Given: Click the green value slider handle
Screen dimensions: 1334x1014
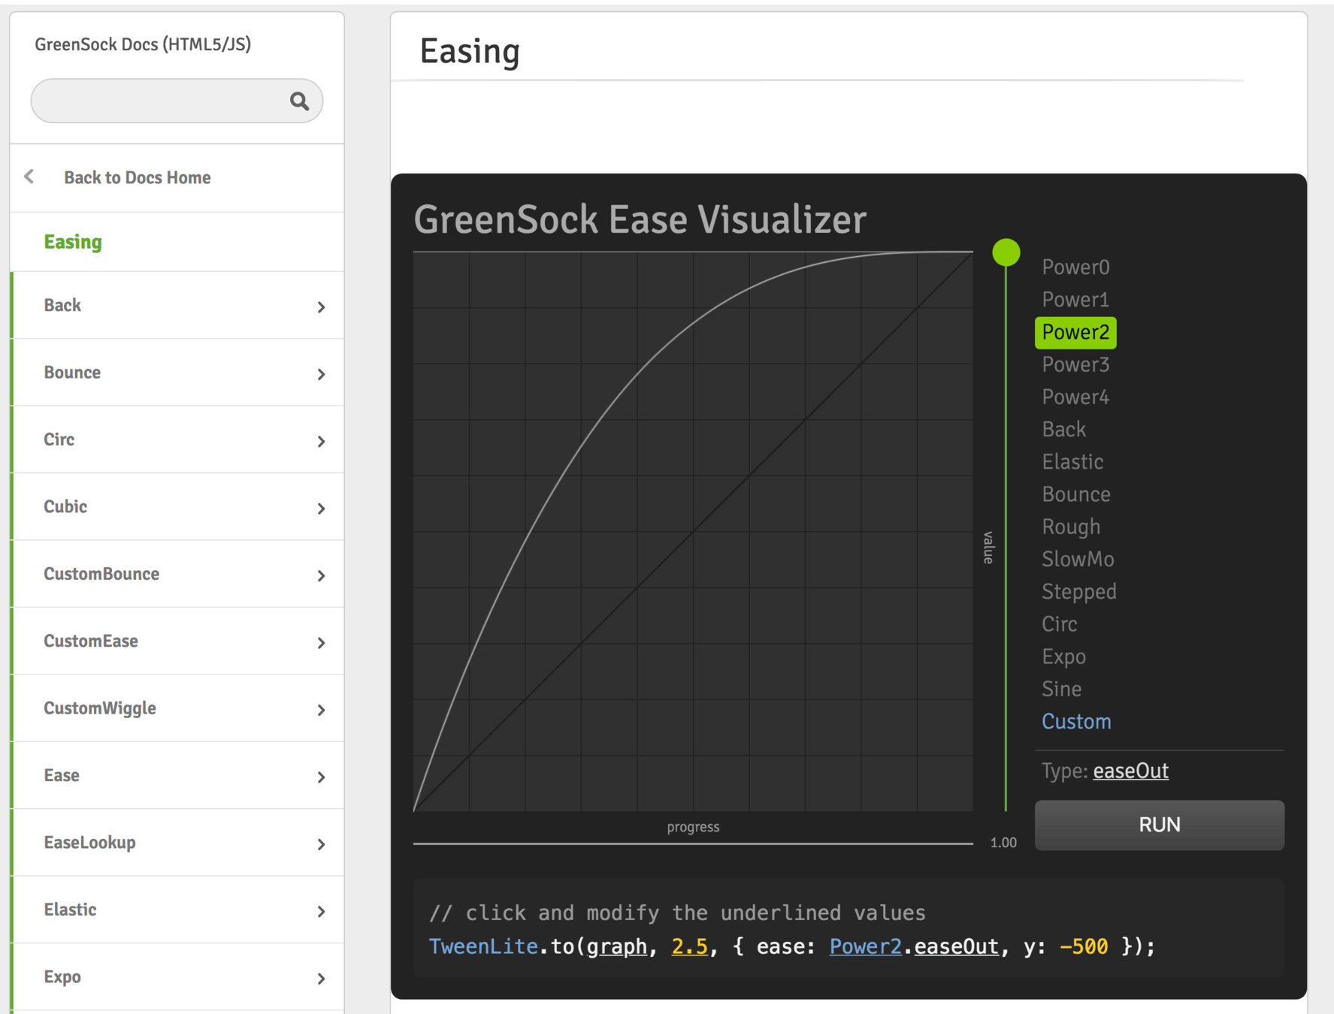Looking at the screenshot, I should click(1006, 252).
